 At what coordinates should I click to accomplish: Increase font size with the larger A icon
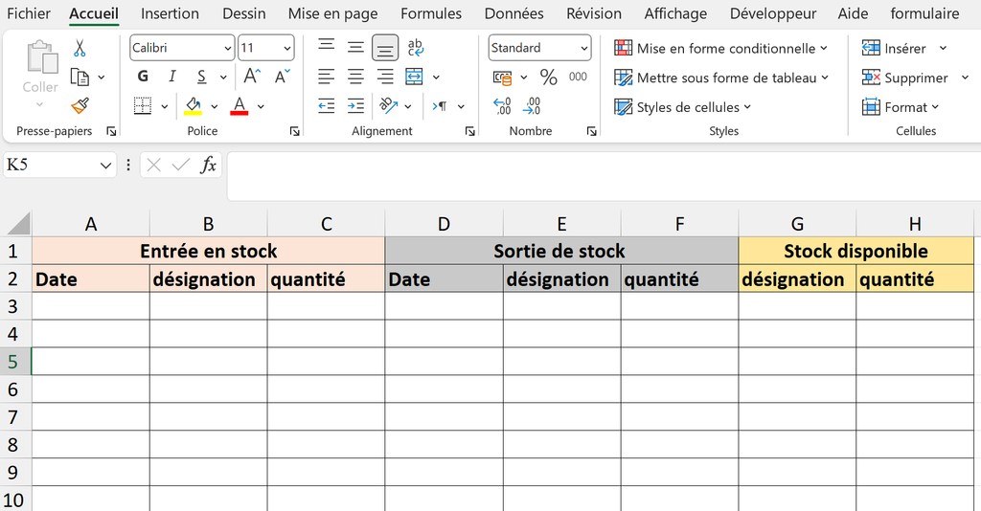click(252, 77)
